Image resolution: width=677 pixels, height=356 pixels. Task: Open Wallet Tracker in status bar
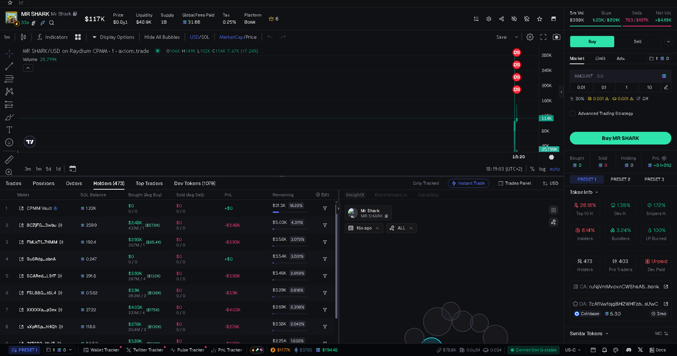102,350
